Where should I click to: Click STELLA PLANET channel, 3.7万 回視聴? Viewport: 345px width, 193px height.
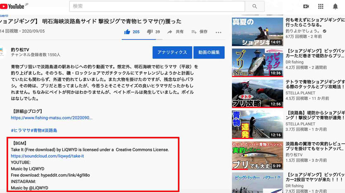pyautogui.click(x=300, y=124)
